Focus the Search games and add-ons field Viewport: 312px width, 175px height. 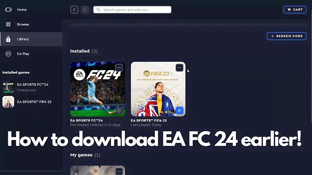coord(132,10)
